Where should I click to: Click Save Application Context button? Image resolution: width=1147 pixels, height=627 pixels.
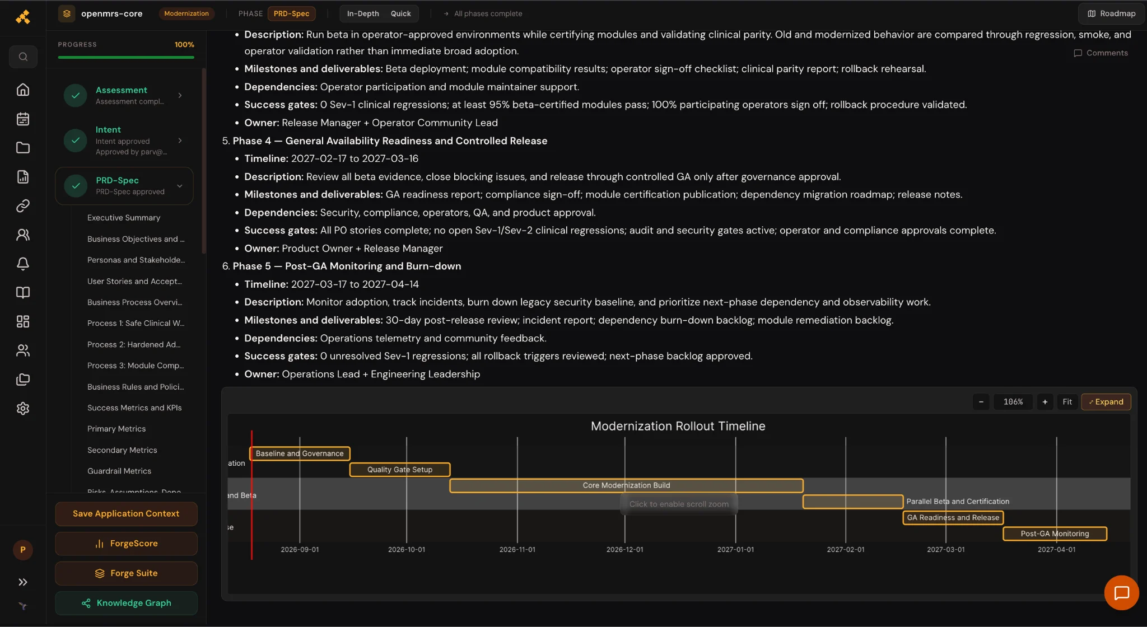[x=126, y=514]
